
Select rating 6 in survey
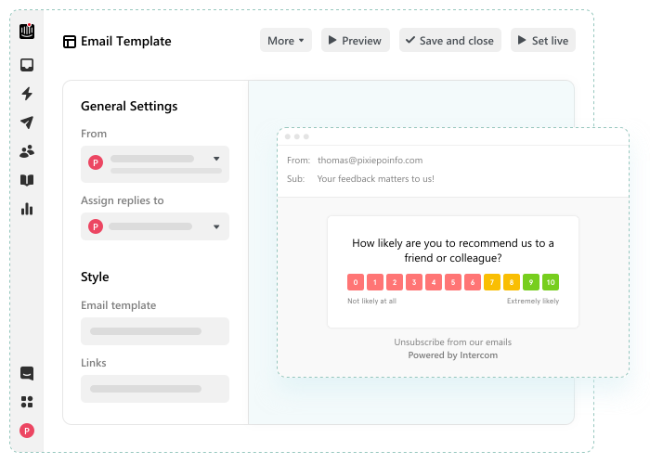tap(473, 282)
